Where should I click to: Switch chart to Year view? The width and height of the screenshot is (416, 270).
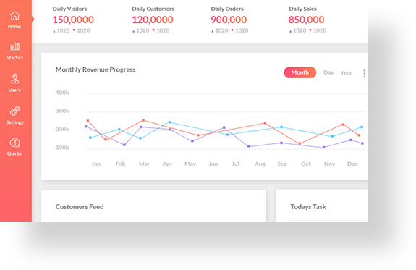click(346, 72)
